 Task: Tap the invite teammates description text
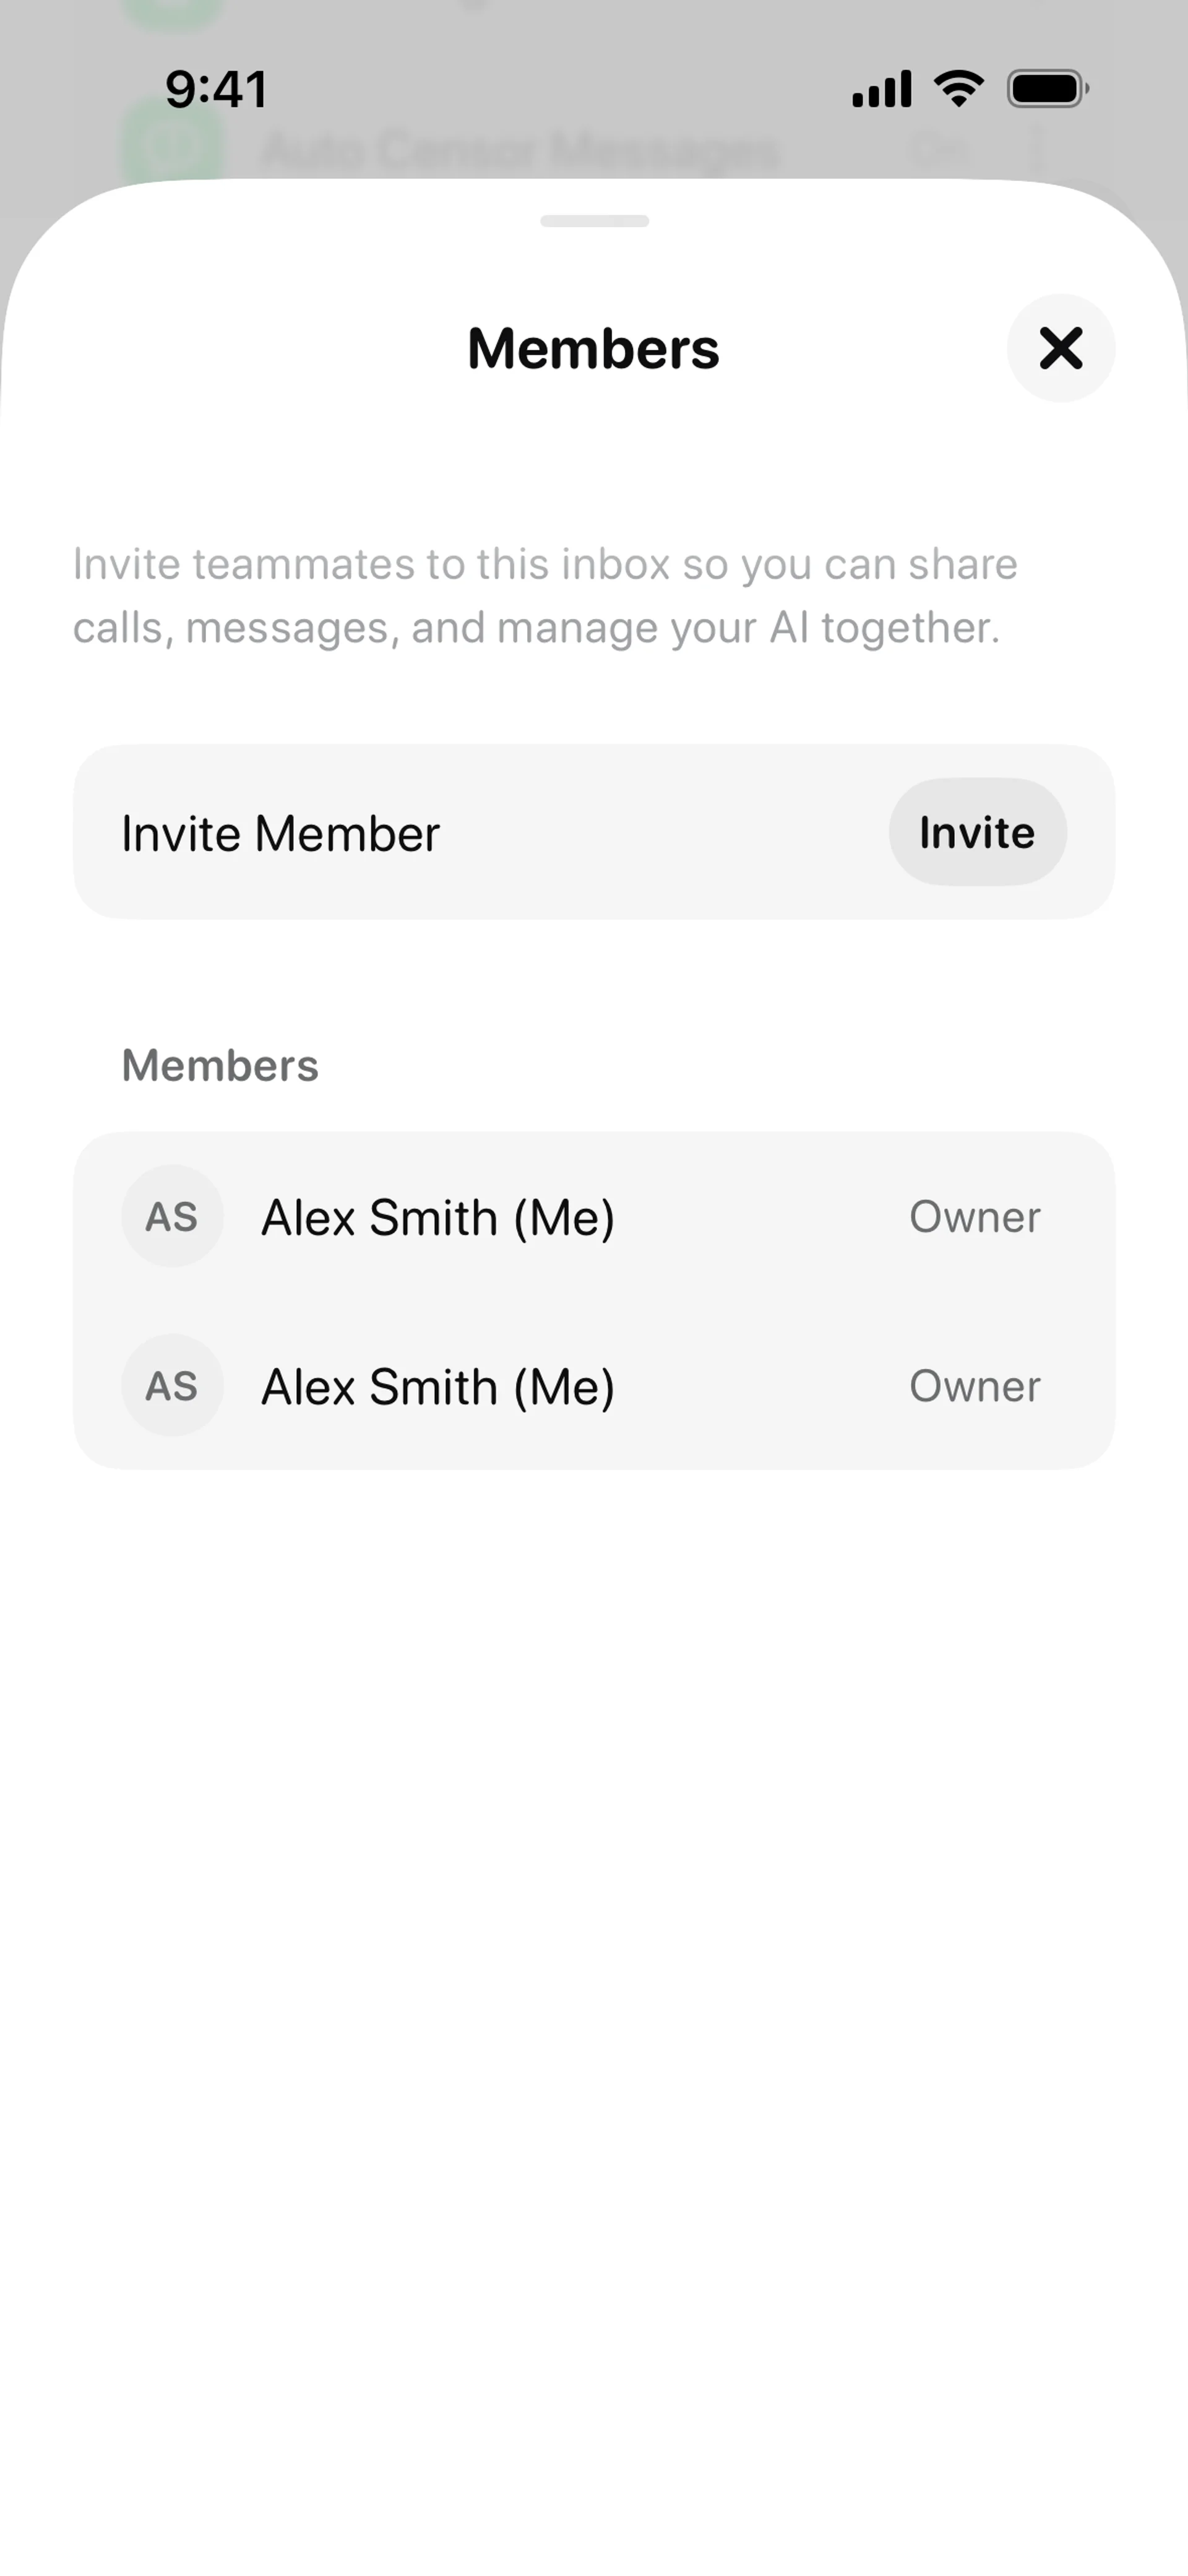click(545, 596)
